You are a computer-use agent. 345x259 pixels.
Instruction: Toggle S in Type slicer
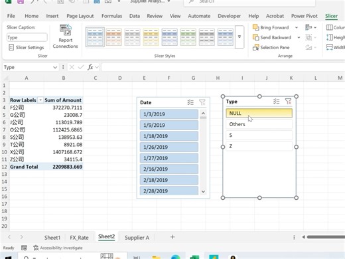click(x=259, y=135)
